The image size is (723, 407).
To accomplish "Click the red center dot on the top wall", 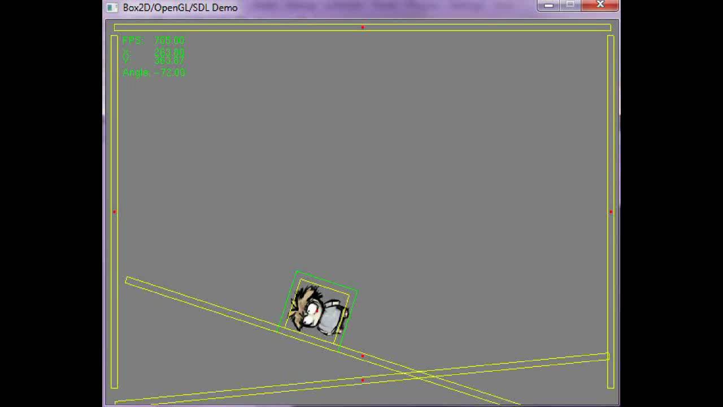I will [x=363, y=27].
